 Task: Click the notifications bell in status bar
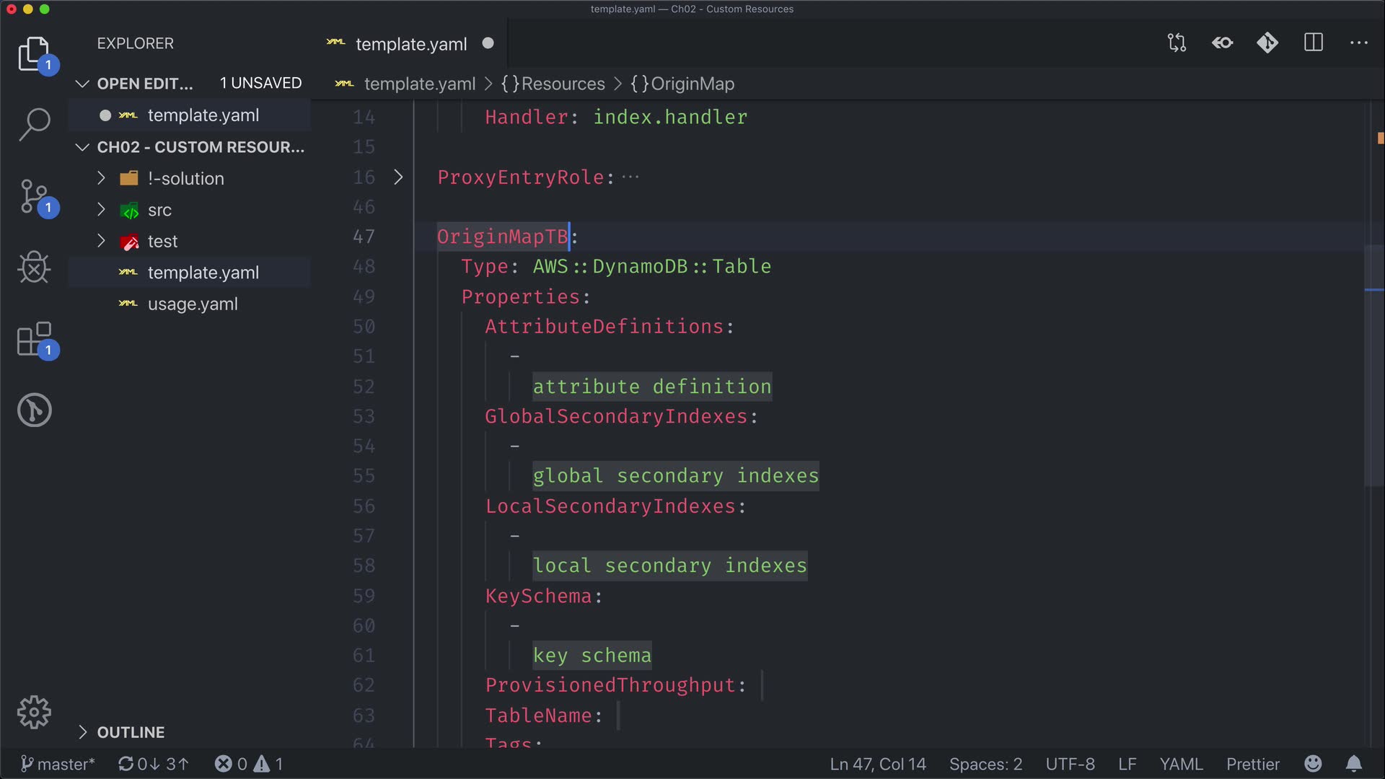[x=1354, y=764]
